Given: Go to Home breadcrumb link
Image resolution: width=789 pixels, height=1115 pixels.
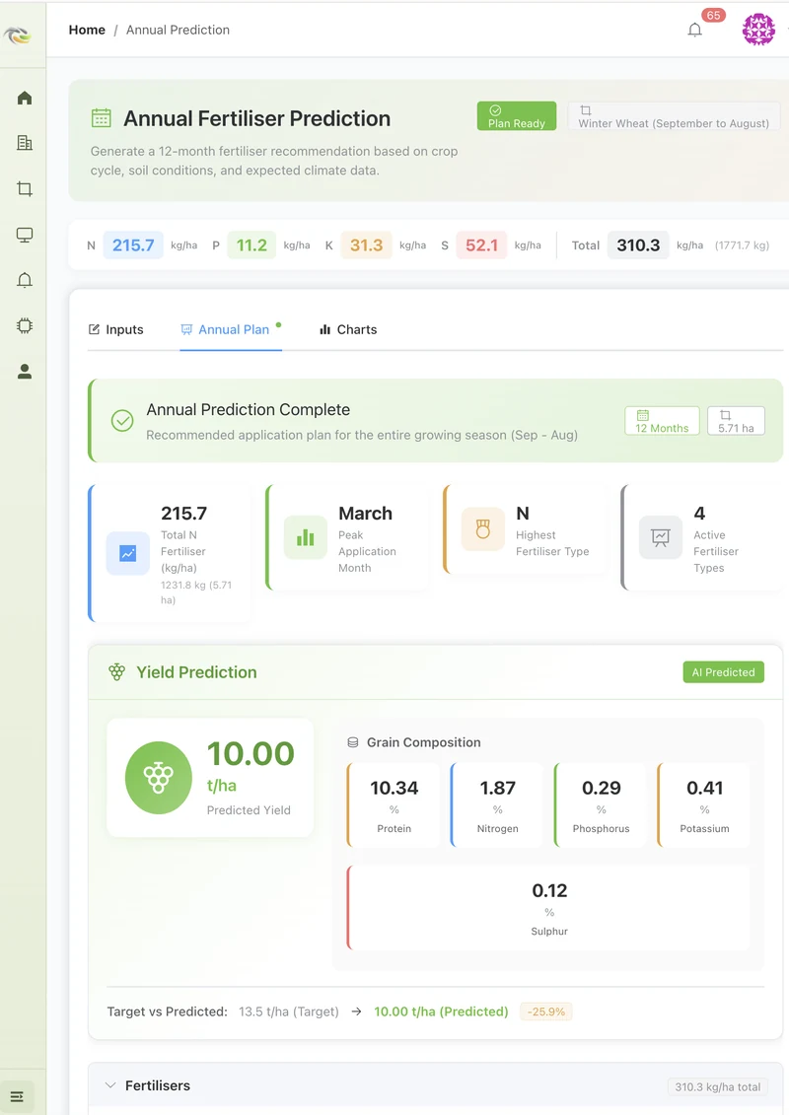Looking at the screenshot, I should point(87,30).
